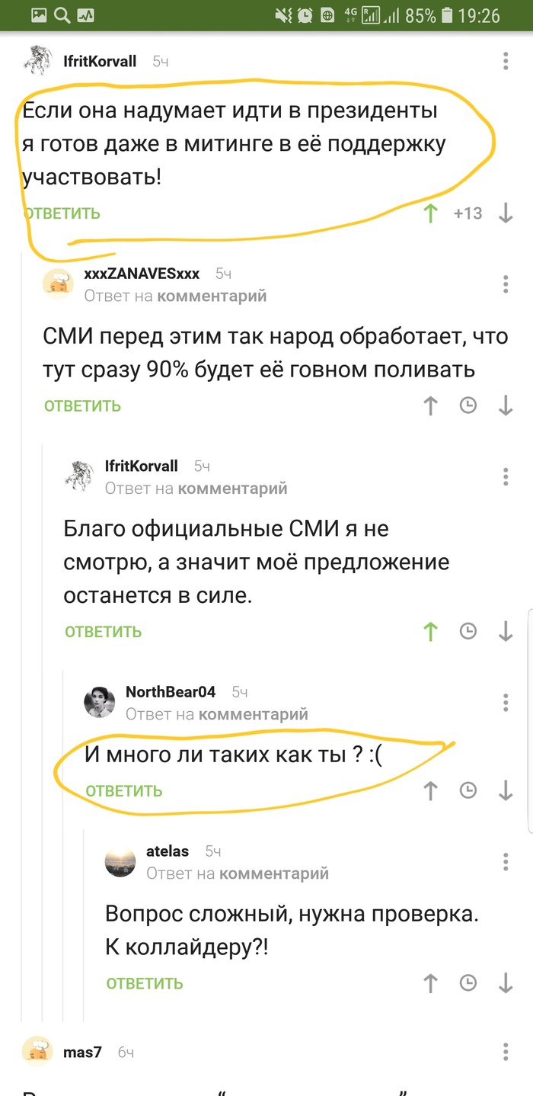Downvote xxxZANAVESxxx's comment
Viewport: 533px width, 1096px height.
coord(506,406)
